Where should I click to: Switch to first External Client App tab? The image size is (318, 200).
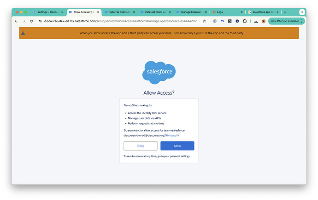coord(120,12)
